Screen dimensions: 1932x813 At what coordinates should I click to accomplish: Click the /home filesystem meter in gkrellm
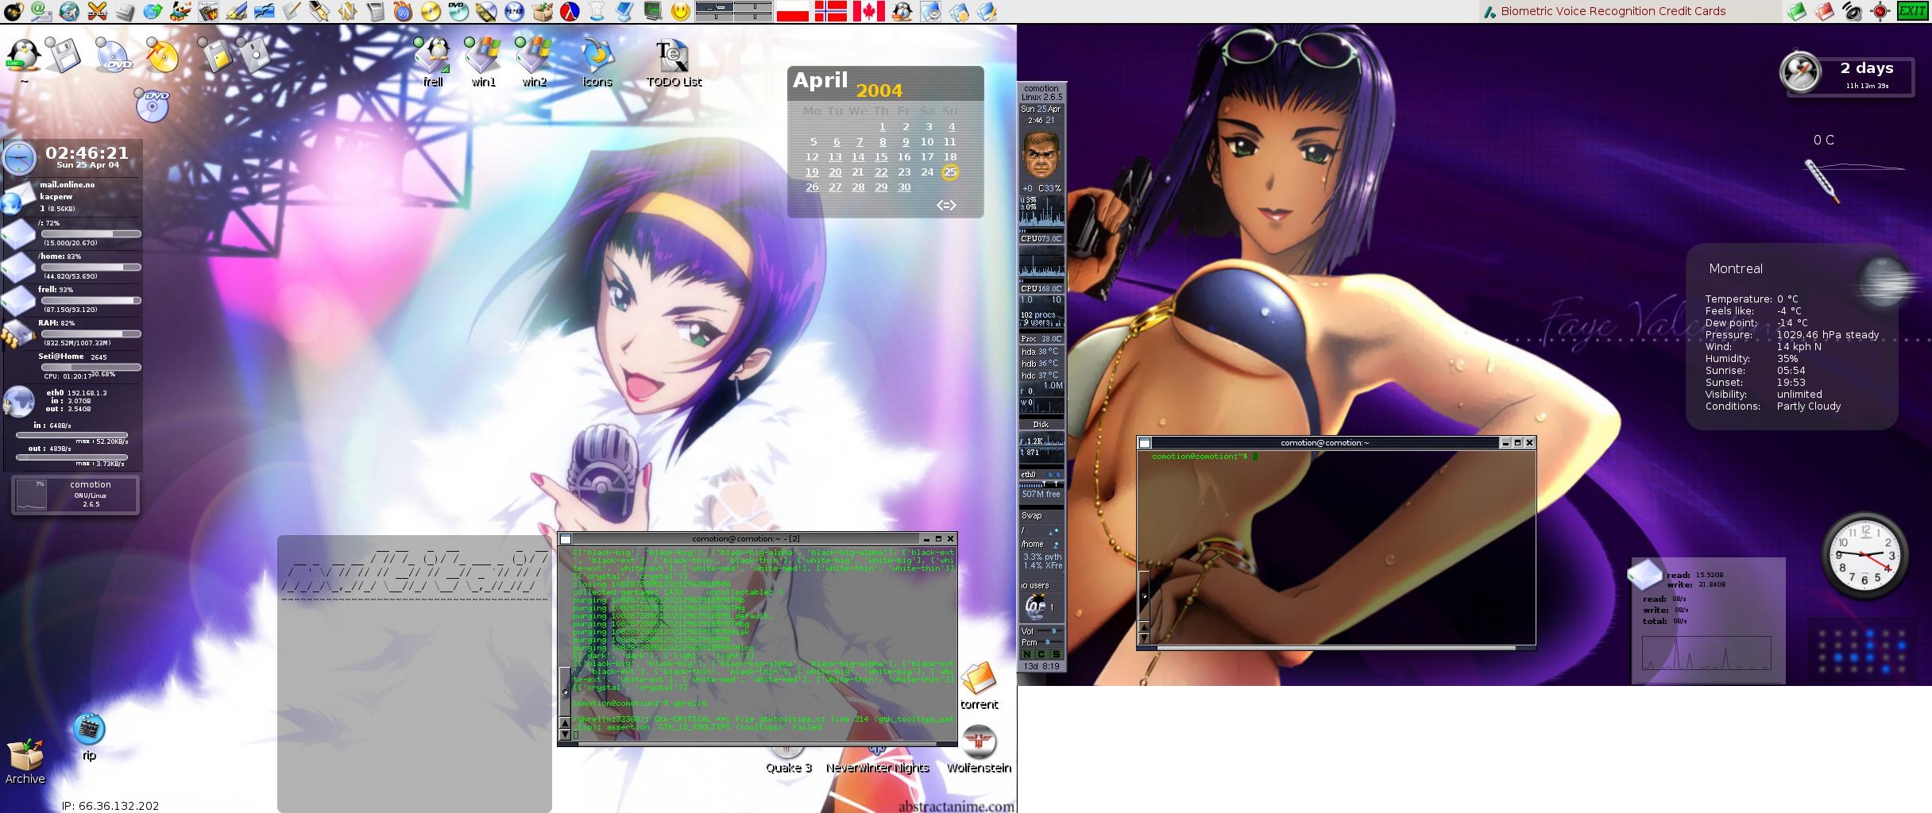[x=1041, y=545]
